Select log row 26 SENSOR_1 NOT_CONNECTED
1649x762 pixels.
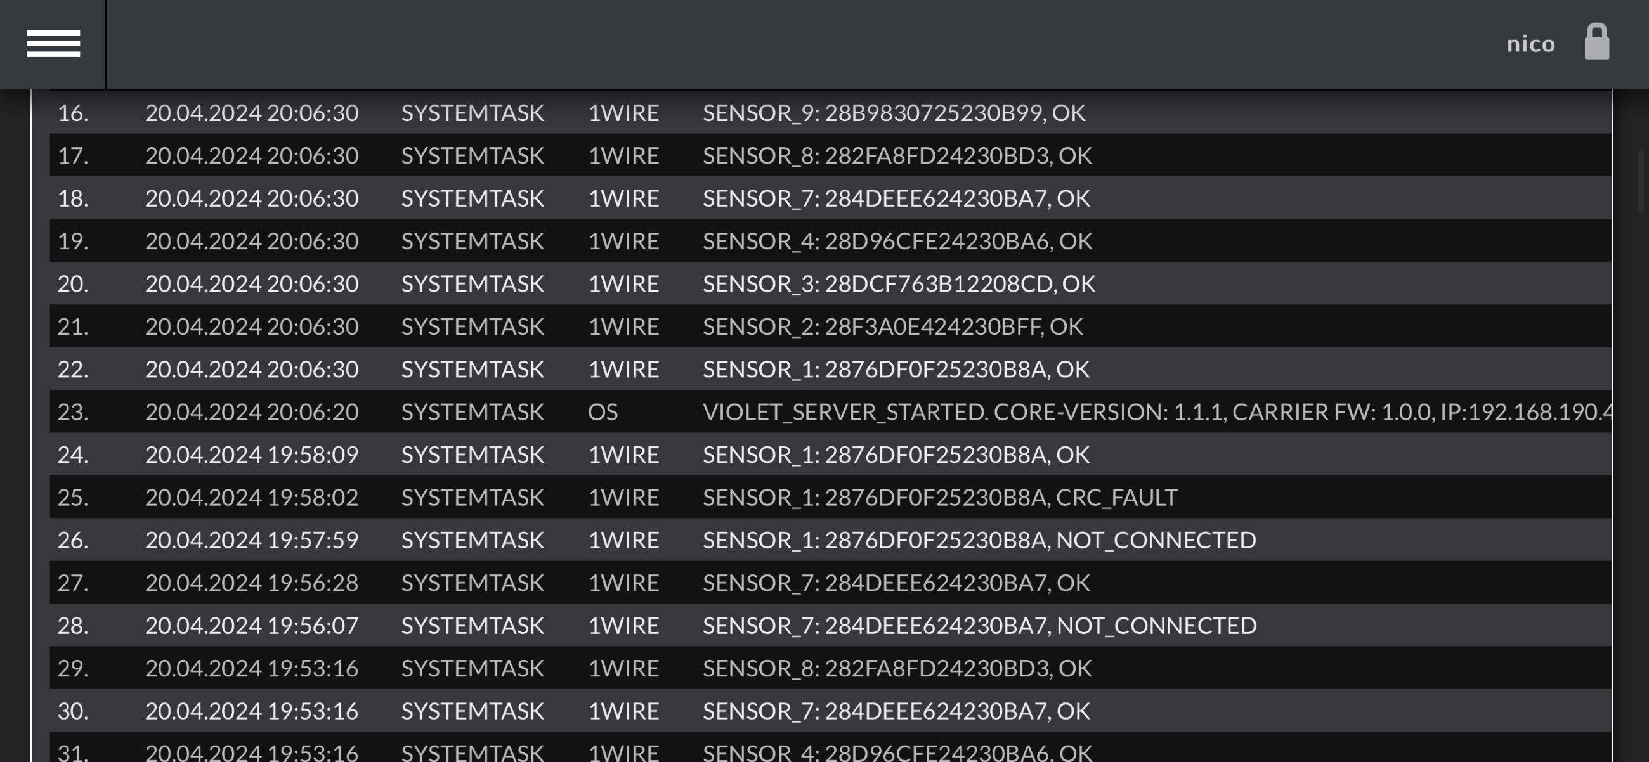830,540
